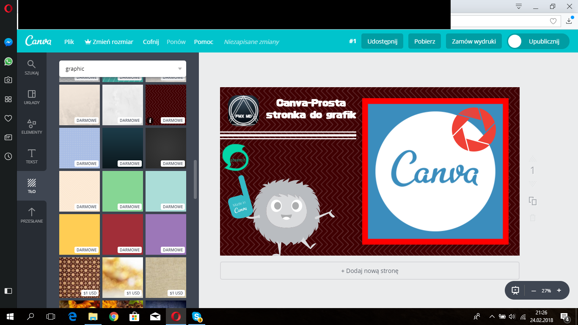Open Speed Dial grid in Opera sidebar
The height and width of the screenshot is (325, 578).
coord(8,99)
